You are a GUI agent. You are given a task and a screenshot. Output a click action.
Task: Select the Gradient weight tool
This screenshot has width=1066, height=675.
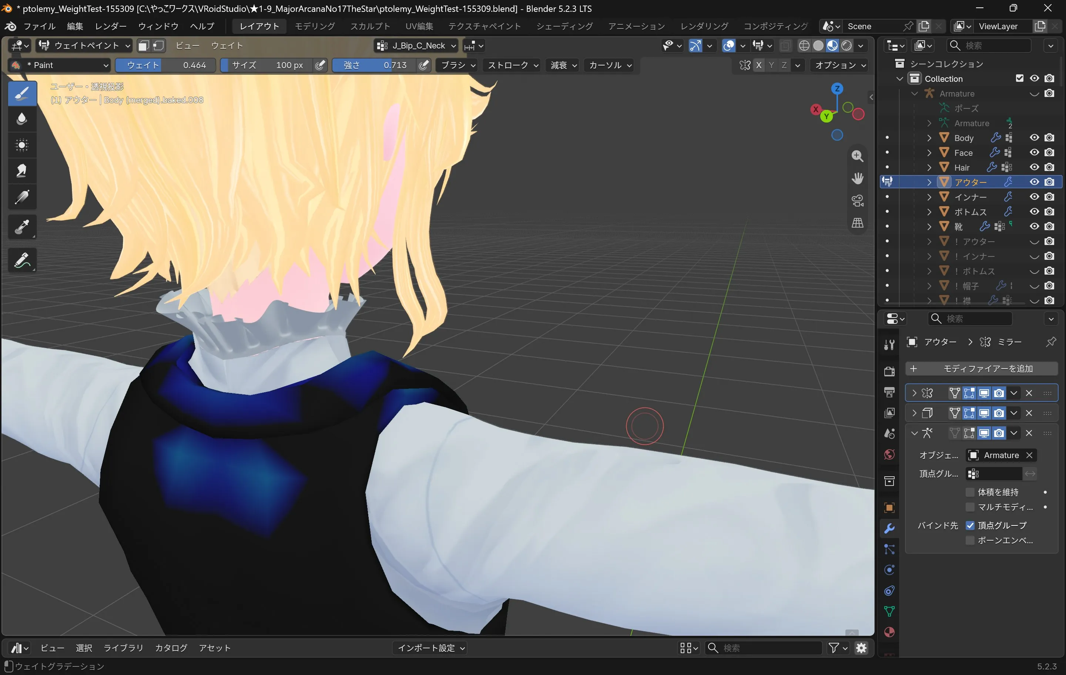22,196
